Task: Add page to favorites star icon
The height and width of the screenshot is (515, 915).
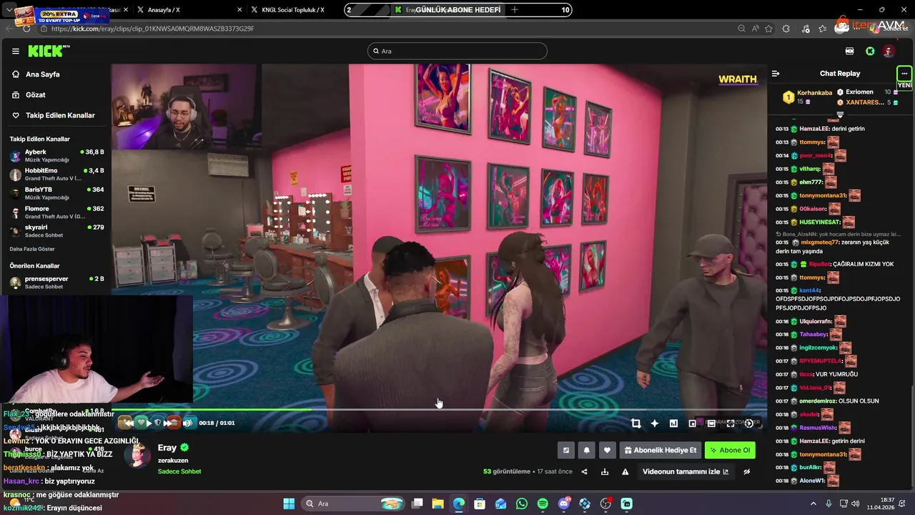Action: pyautogui.click(x=769, y=29)
